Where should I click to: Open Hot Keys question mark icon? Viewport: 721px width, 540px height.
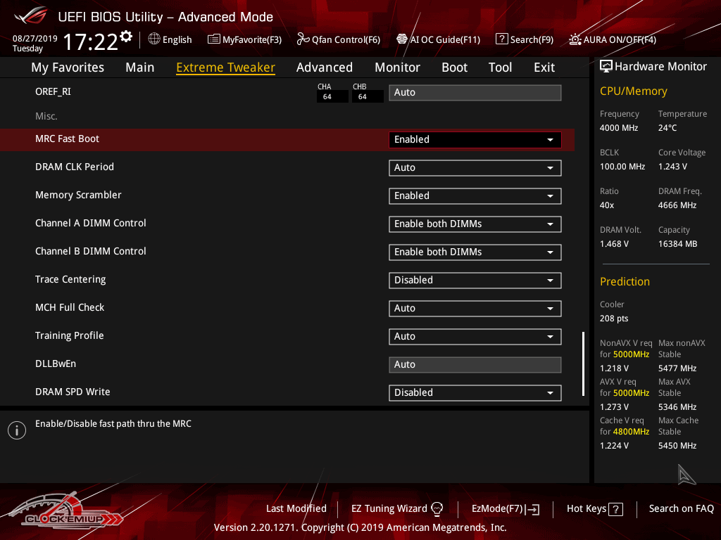(x=615, y=509)
